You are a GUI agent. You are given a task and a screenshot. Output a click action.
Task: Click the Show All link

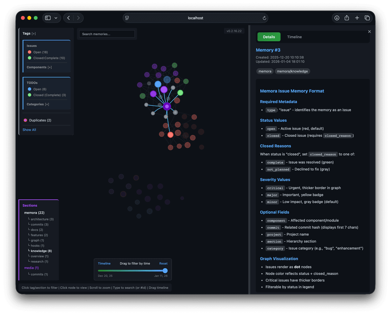[x=29, y=130]
